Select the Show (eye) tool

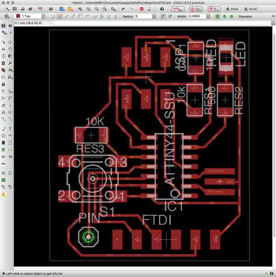click(10, 26)
